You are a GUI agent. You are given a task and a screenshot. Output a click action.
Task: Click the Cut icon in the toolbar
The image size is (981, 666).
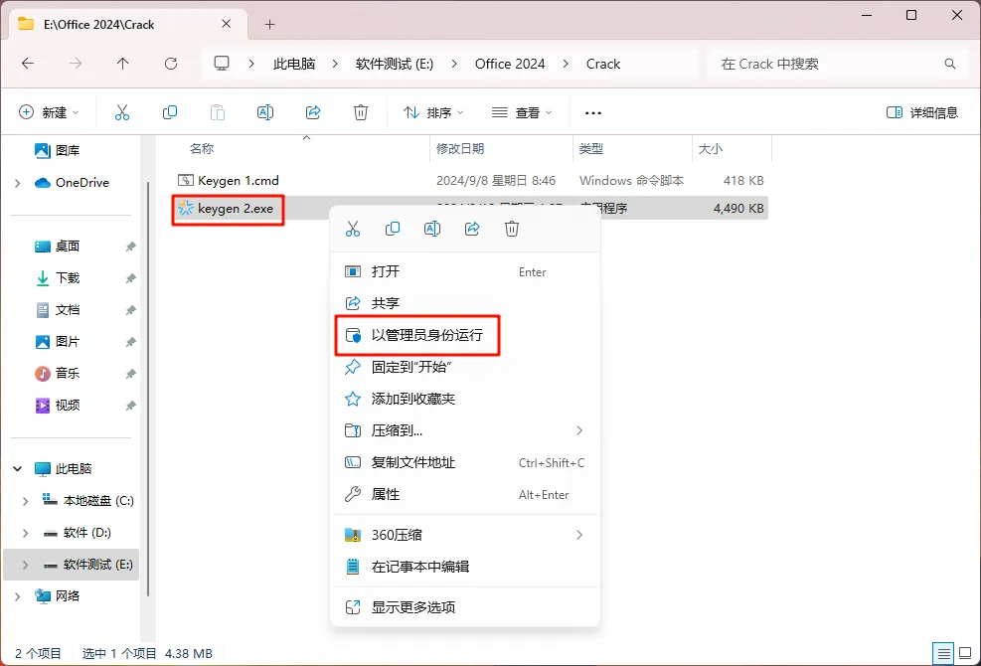pos(122,112)
